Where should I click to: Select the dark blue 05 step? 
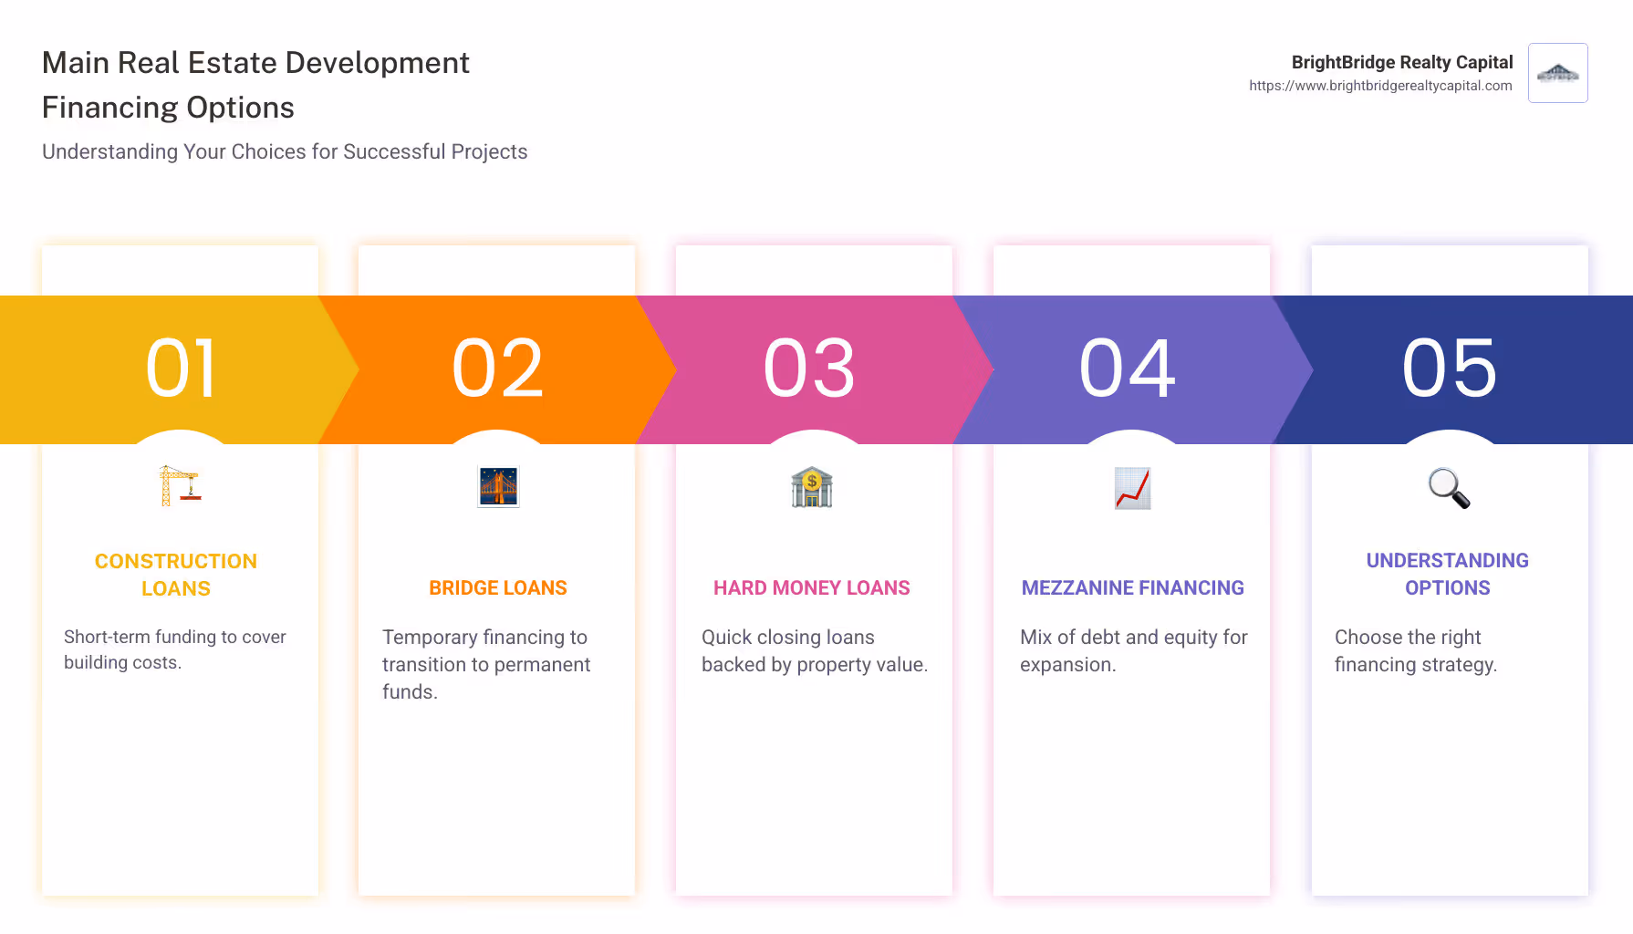click(x=1452, y=369)
